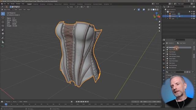Toggle the Light visibility eye in the outliner
The image size is (196, 110).
coord(192,18)
